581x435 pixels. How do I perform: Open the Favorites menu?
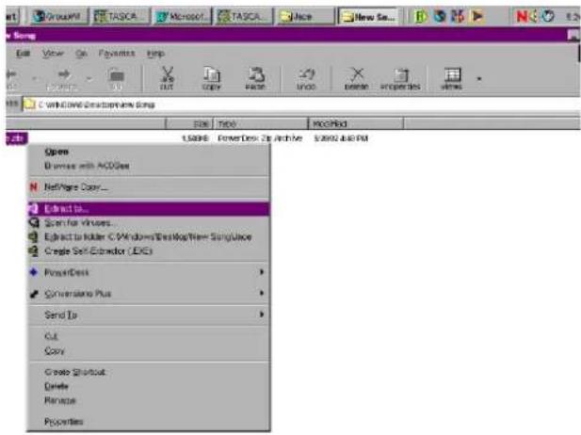117,54
